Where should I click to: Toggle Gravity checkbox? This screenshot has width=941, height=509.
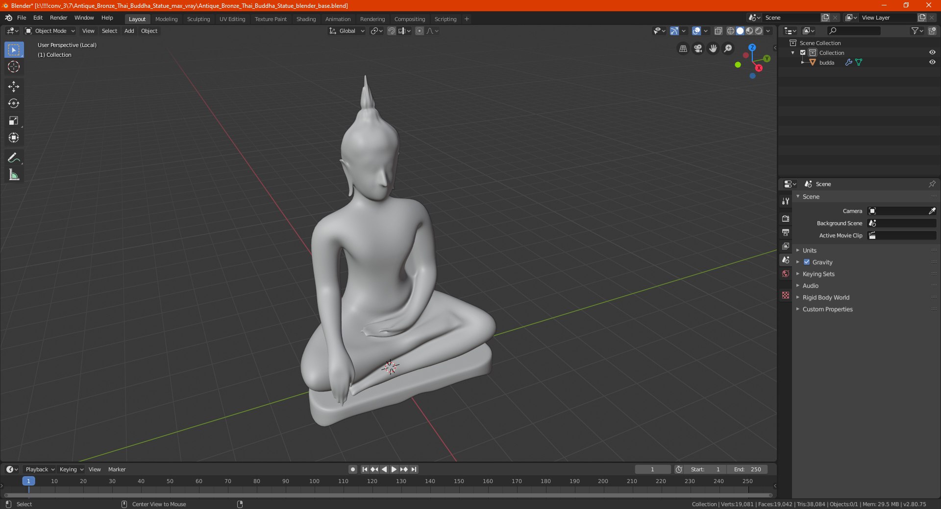(807, 262)
